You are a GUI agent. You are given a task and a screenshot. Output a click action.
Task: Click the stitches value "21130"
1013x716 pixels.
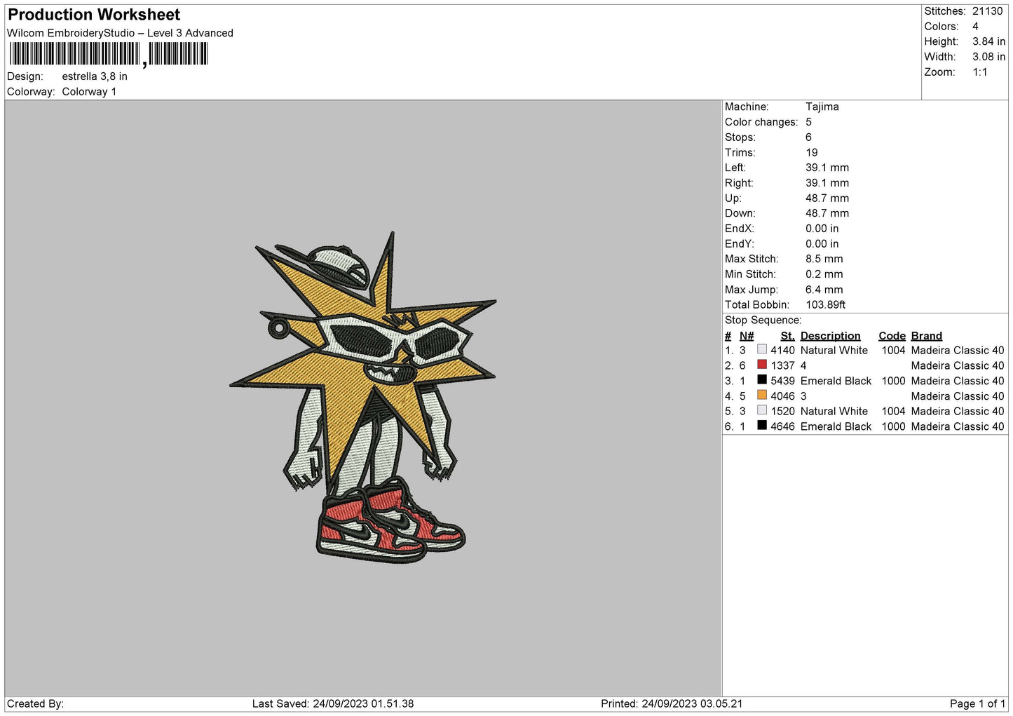987,11
